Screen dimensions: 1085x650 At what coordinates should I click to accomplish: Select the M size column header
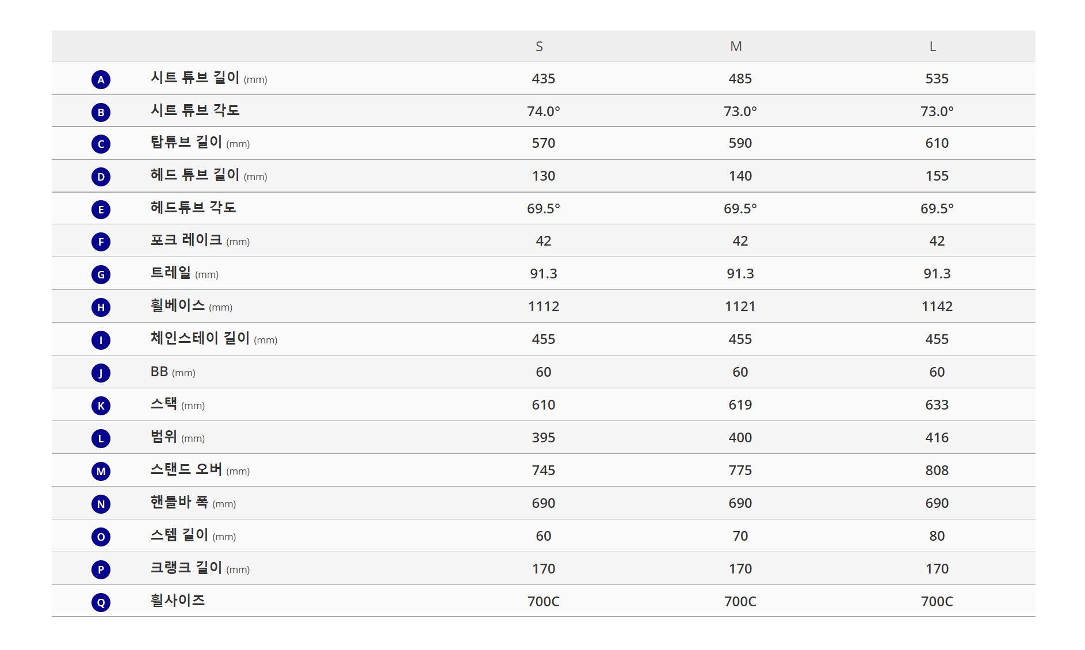(x=736, y=47)
